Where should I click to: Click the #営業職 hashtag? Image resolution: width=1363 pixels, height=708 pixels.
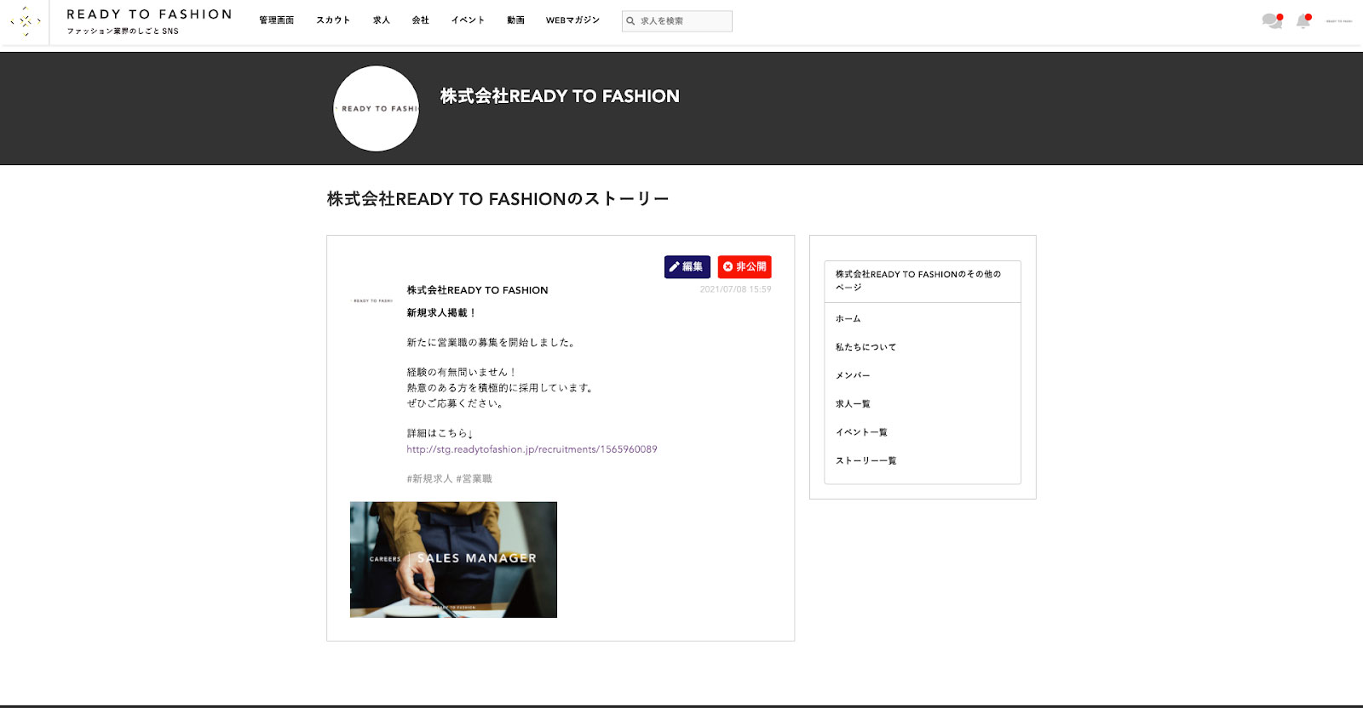(x=474, y=479)
